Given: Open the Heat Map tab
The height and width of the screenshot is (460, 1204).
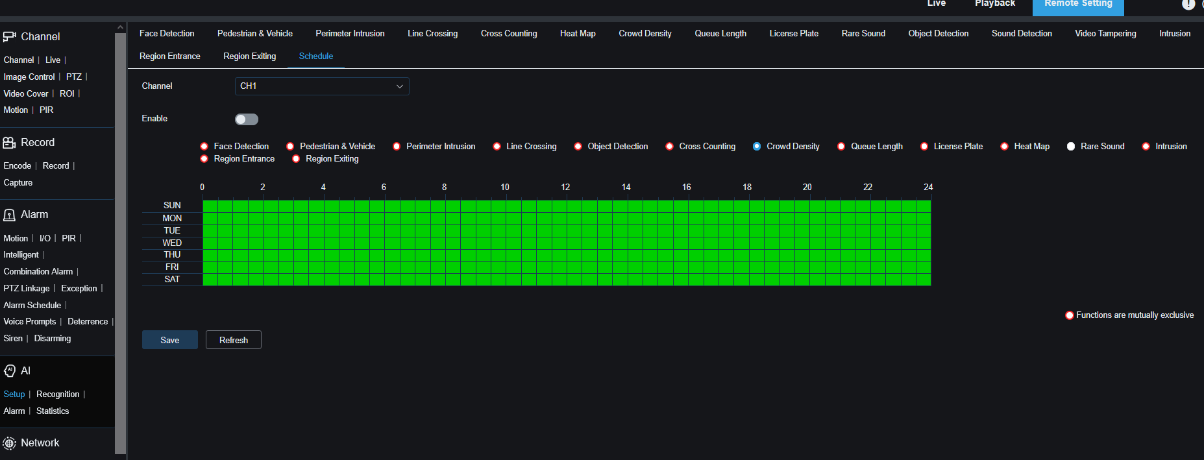Looking at the screenshot, I should pos(578,34).
